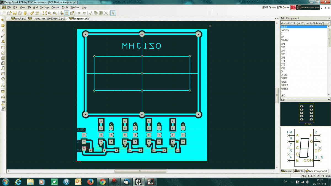This screenshot has width=331, height=186.
Task: Click the Abs coordinate mode status field
Action: pos(304,176)
